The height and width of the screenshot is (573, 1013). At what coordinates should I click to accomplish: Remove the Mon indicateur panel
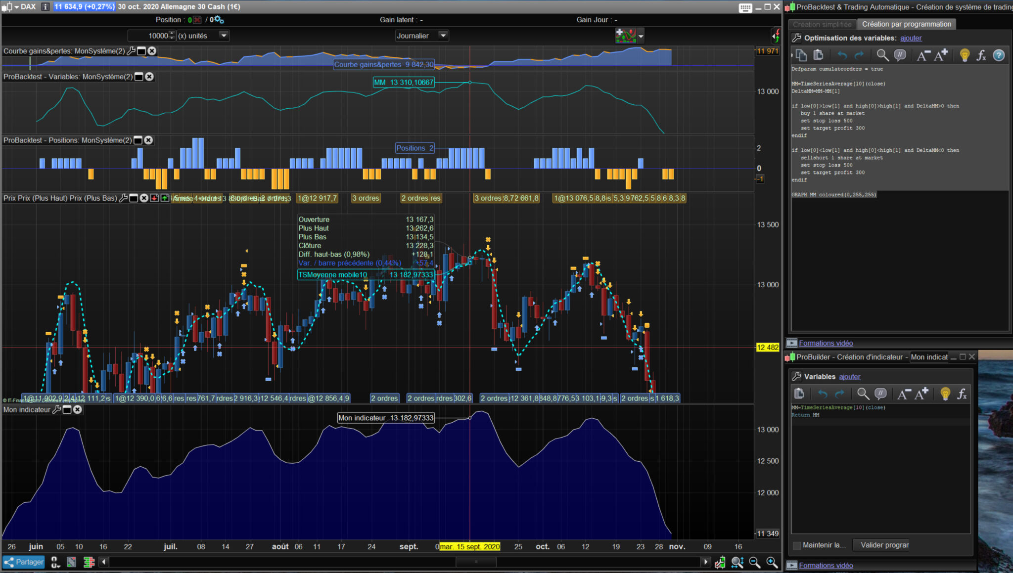click(78, 409)
